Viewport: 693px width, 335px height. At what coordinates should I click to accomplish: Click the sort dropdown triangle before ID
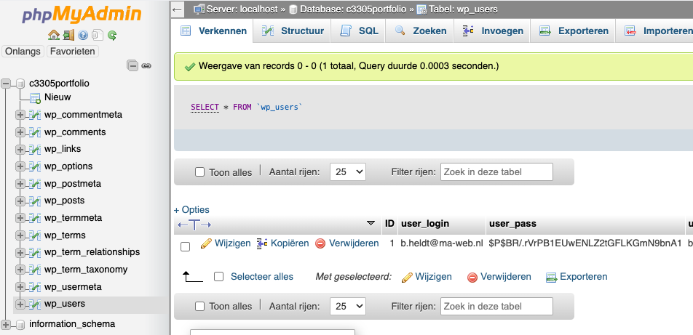(x=371, y=223)
